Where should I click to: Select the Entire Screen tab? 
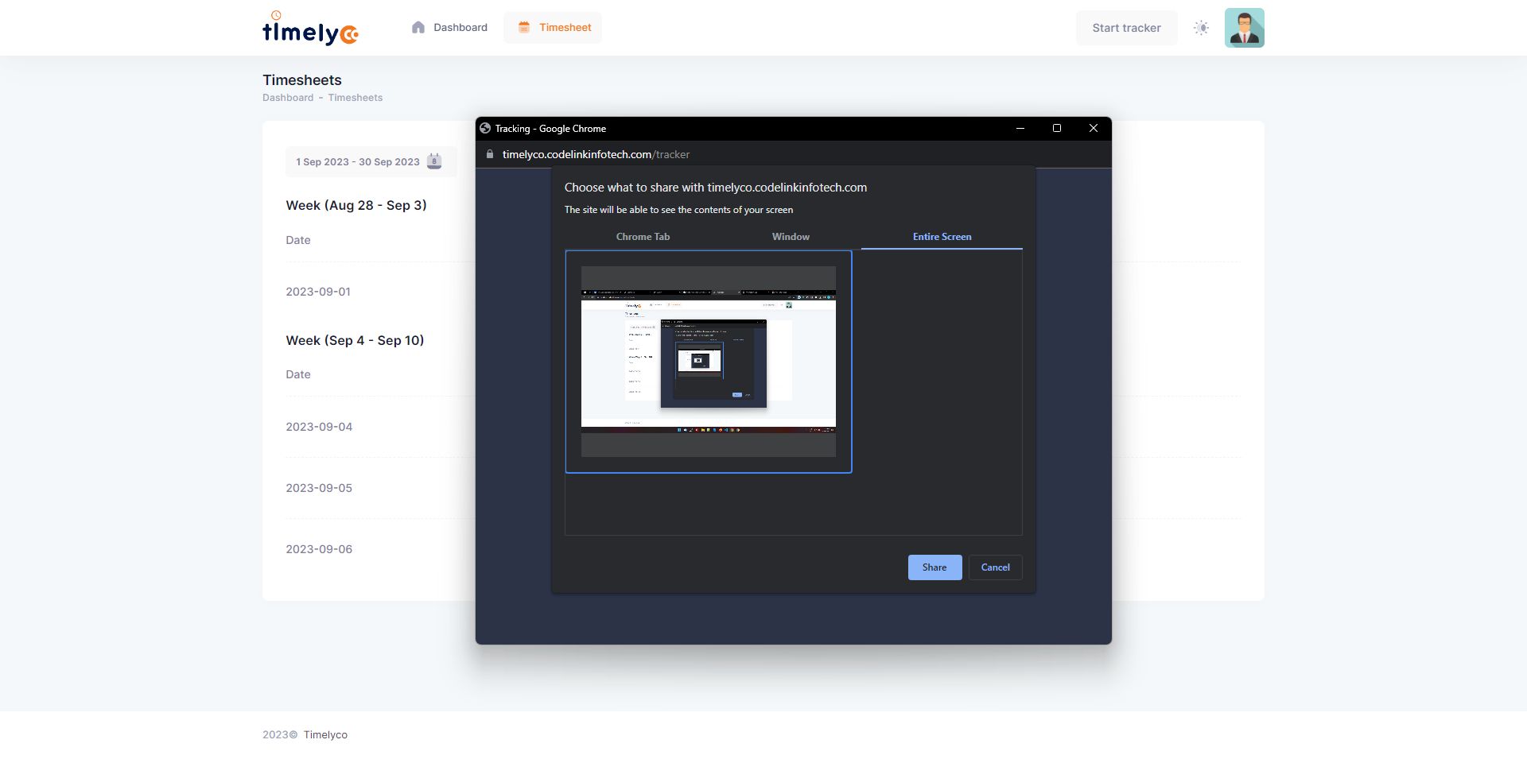[x=942, y=237]
